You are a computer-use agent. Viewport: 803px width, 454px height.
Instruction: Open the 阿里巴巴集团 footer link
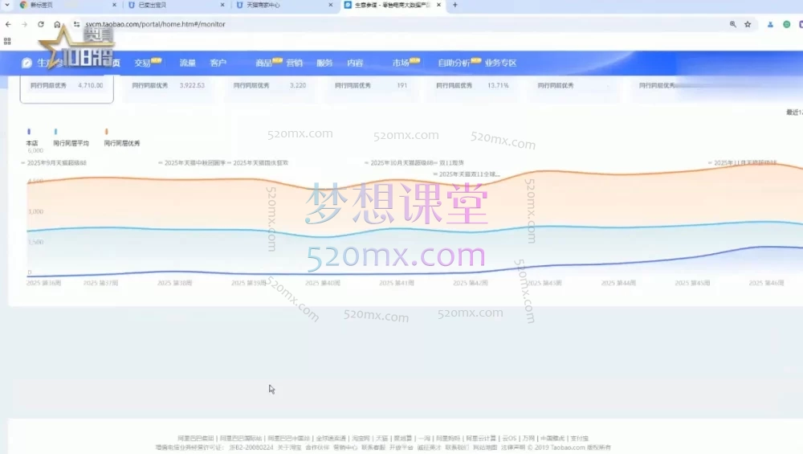(196, 439)
